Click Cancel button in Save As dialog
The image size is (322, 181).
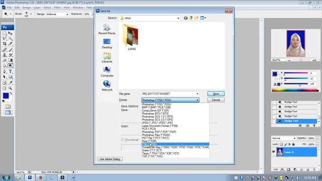(x=216, y=100)
